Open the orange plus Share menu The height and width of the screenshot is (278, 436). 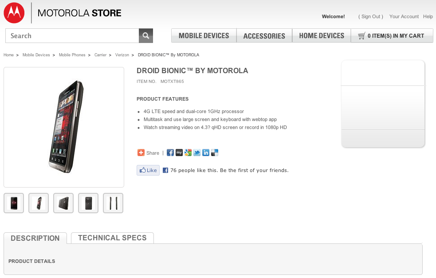pos(141,153)
